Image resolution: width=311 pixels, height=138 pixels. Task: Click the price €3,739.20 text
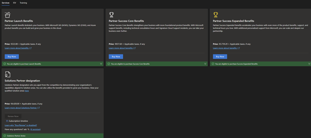coord(223,44)
